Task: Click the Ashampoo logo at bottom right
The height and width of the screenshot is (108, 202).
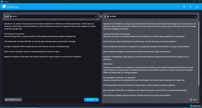Action: pos(195,106)
